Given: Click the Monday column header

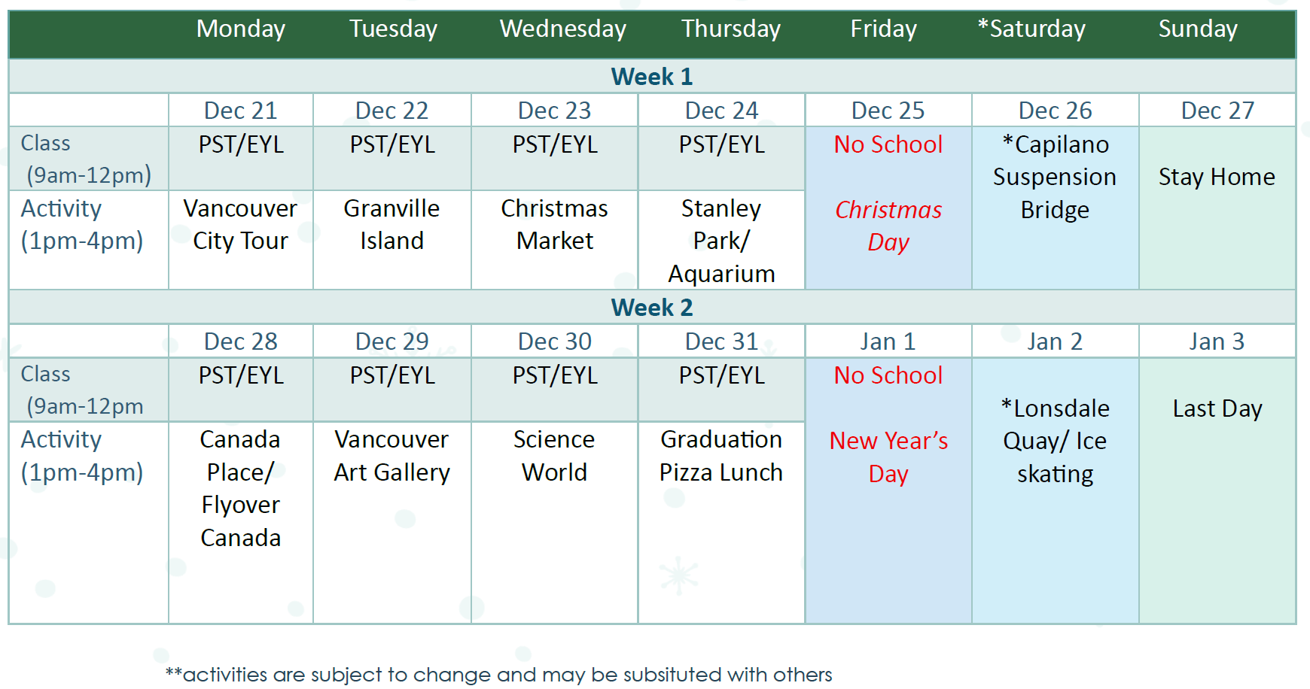Looking at the screenshot, I should pyautogui.click(x=241, y=29).
